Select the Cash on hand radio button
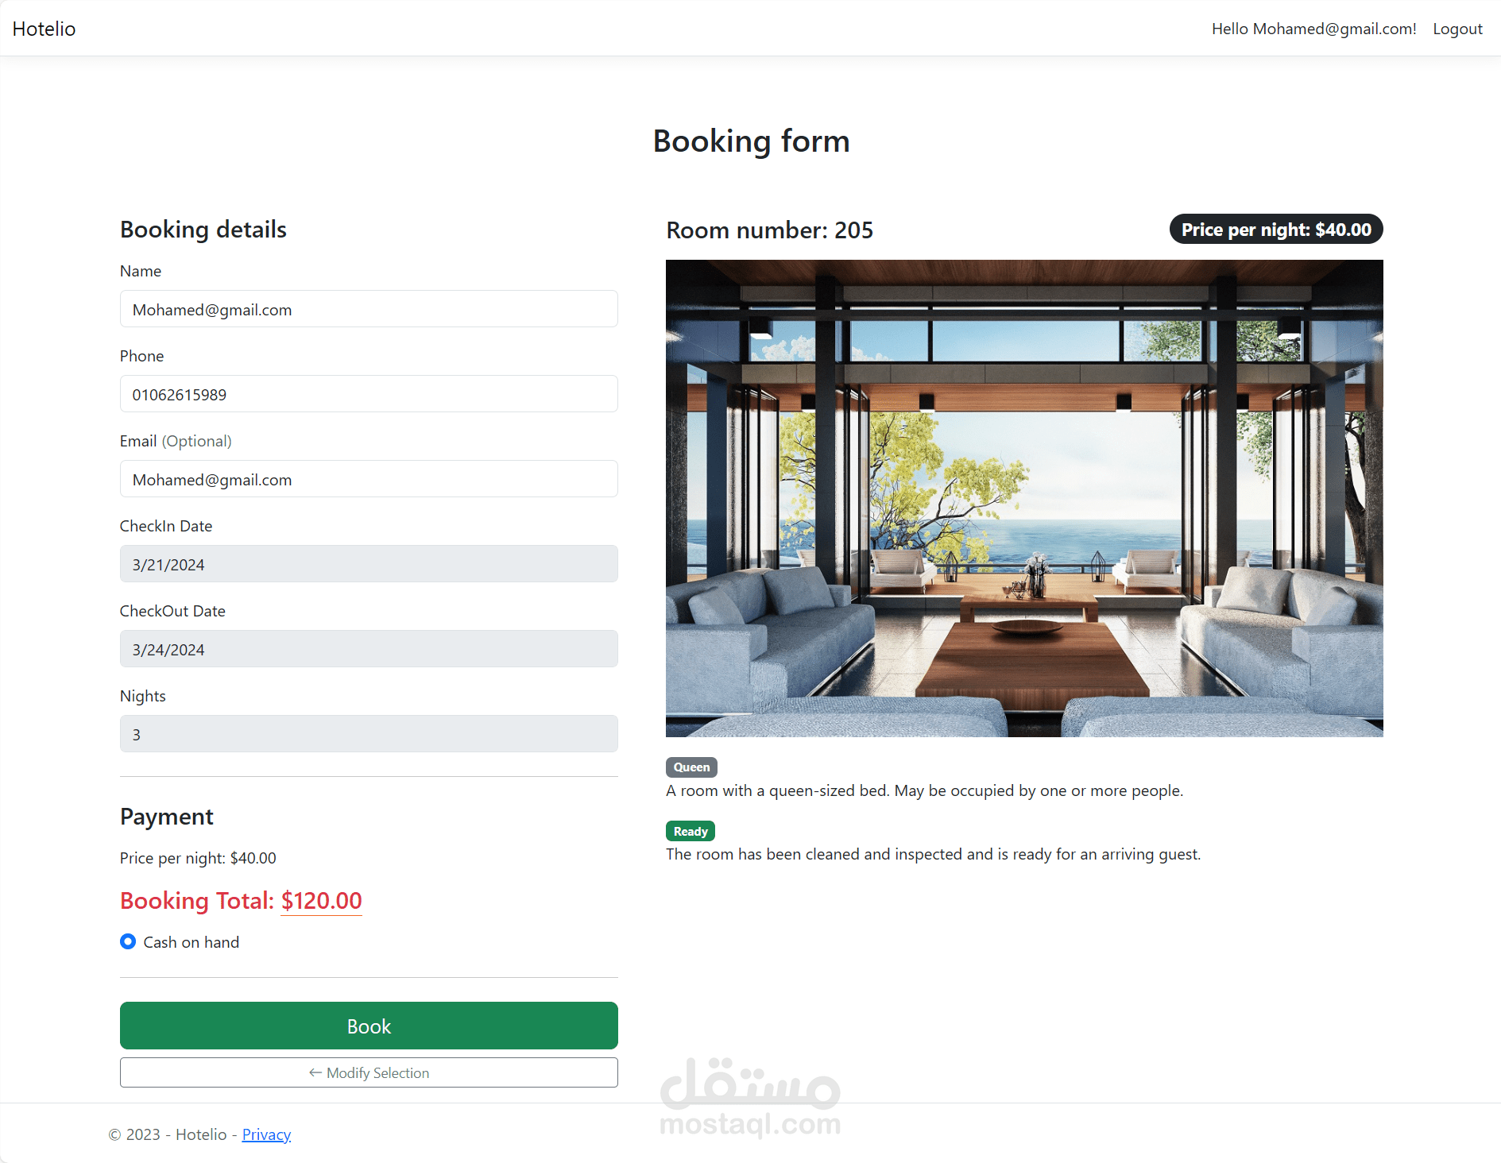The width and height of the screenshot is (1501, 1163). point(128,941)
